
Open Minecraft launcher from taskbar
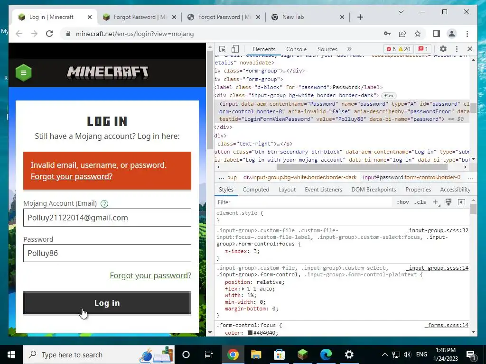(302, 355)
